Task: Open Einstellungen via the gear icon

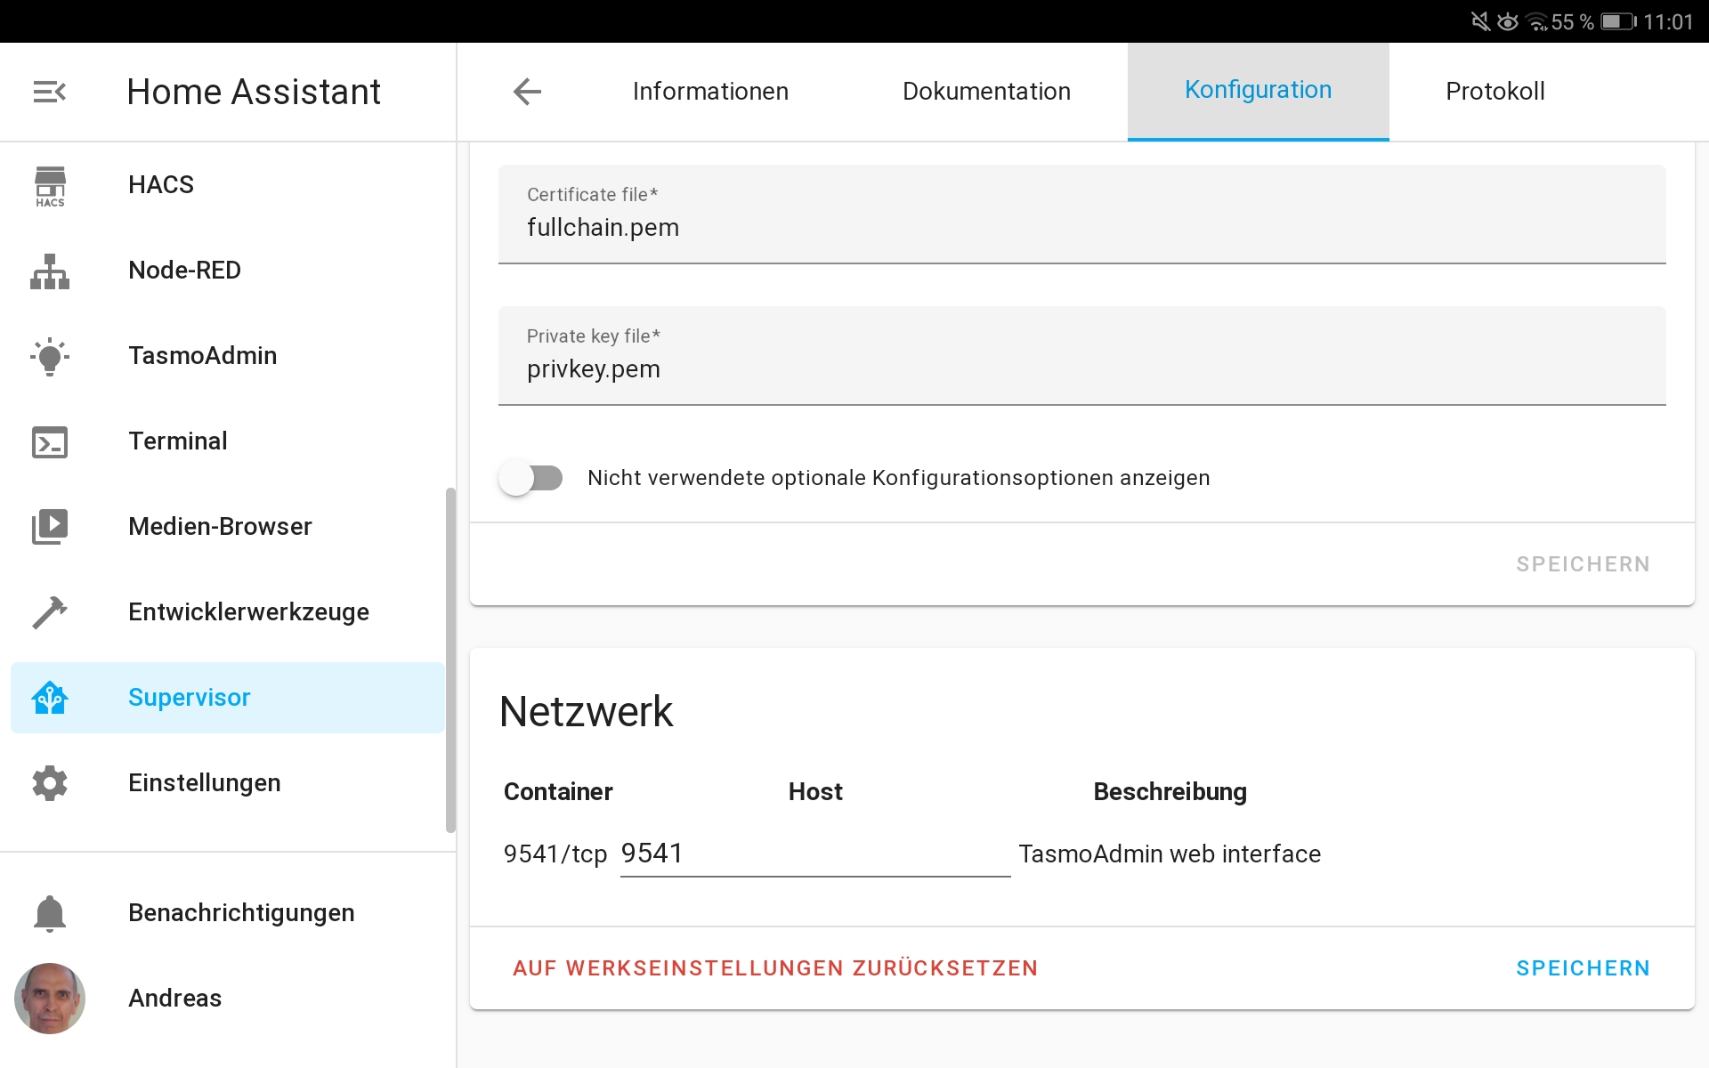Action: [x=50, y=782]
